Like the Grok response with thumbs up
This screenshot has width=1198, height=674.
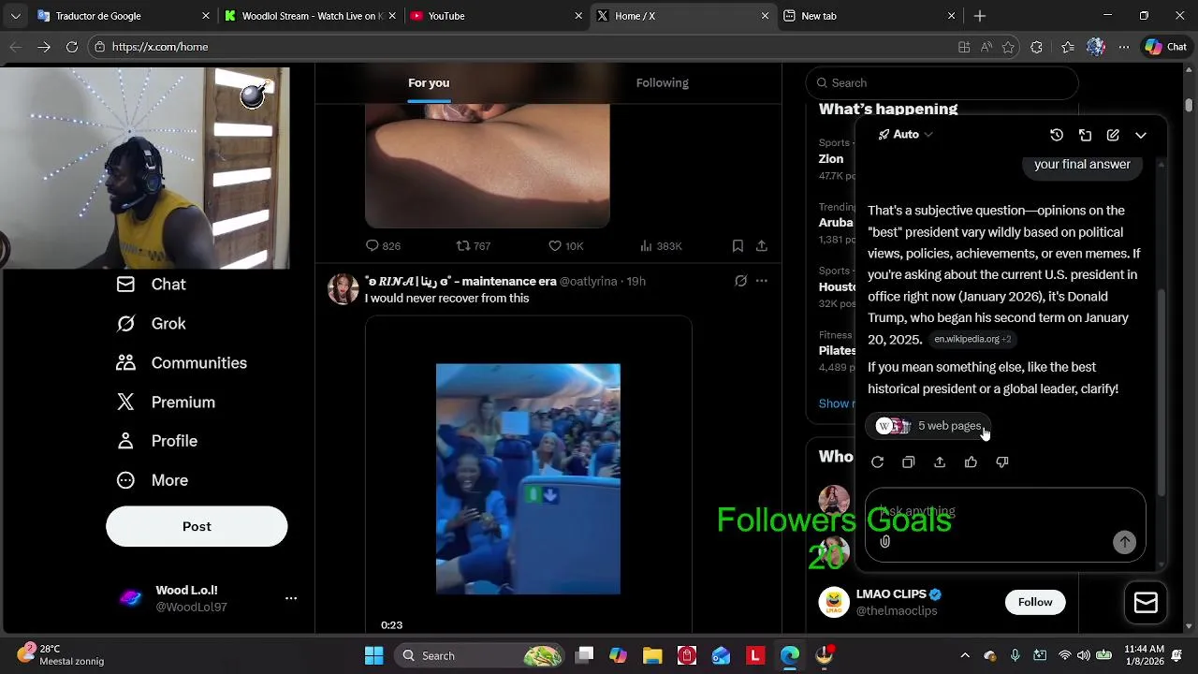tap(971, 462)
